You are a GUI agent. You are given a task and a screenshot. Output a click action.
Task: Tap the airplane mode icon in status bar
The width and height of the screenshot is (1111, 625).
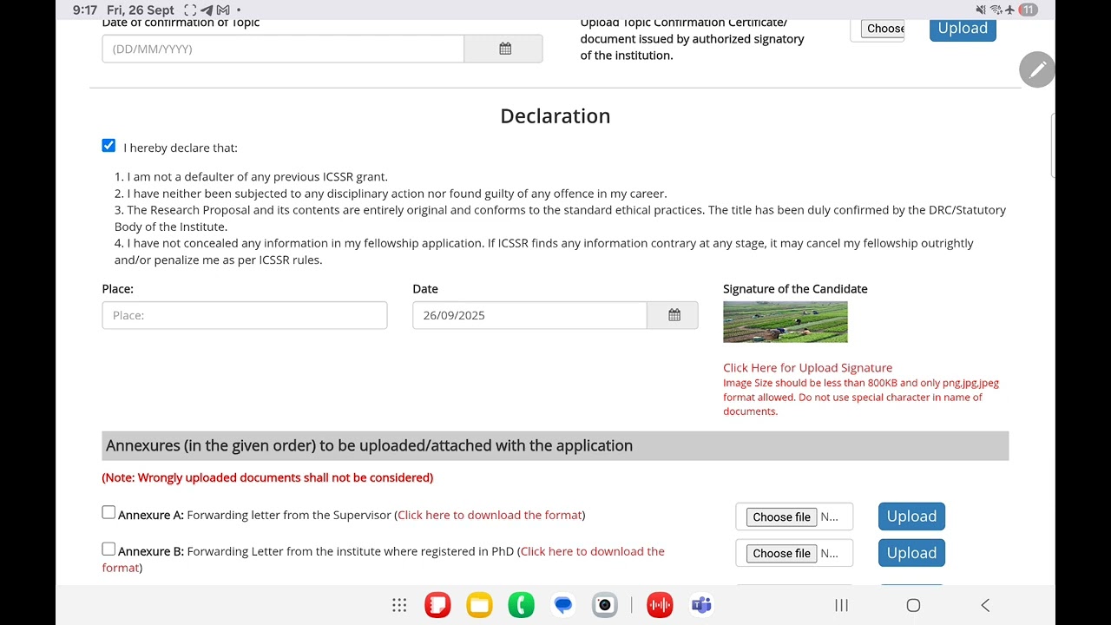[1009, 10]
